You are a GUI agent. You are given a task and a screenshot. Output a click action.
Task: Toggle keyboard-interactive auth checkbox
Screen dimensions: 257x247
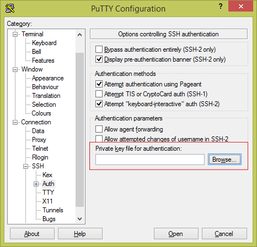click(99, 104)
